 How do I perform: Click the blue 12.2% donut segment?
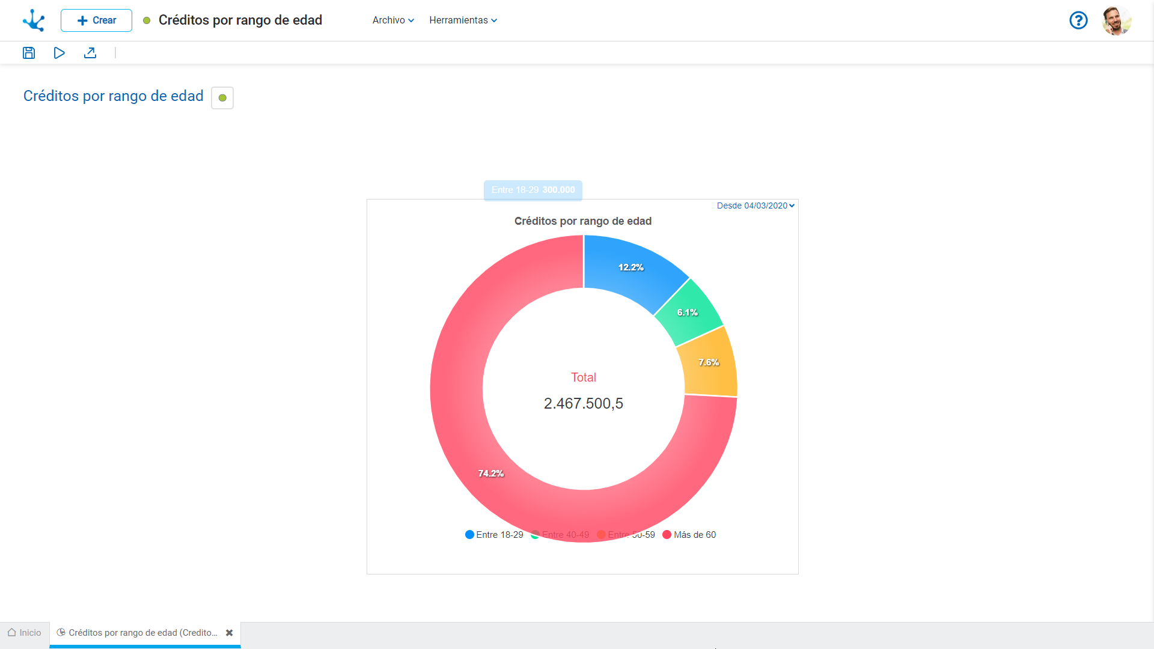[x=631, y=267]
